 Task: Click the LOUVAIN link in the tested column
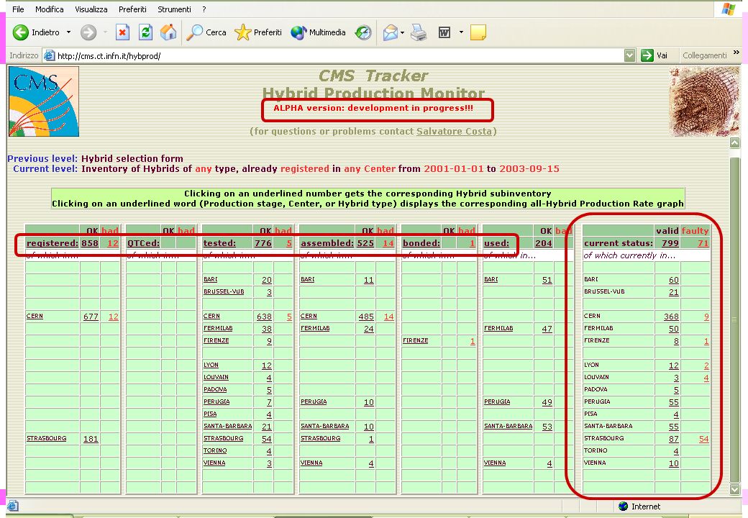(x=216, y=377)
